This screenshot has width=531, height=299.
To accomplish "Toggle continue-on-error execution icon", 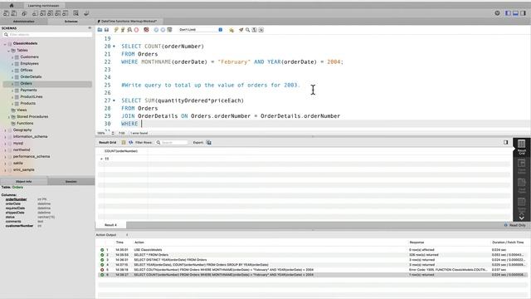I will (146, 30).
